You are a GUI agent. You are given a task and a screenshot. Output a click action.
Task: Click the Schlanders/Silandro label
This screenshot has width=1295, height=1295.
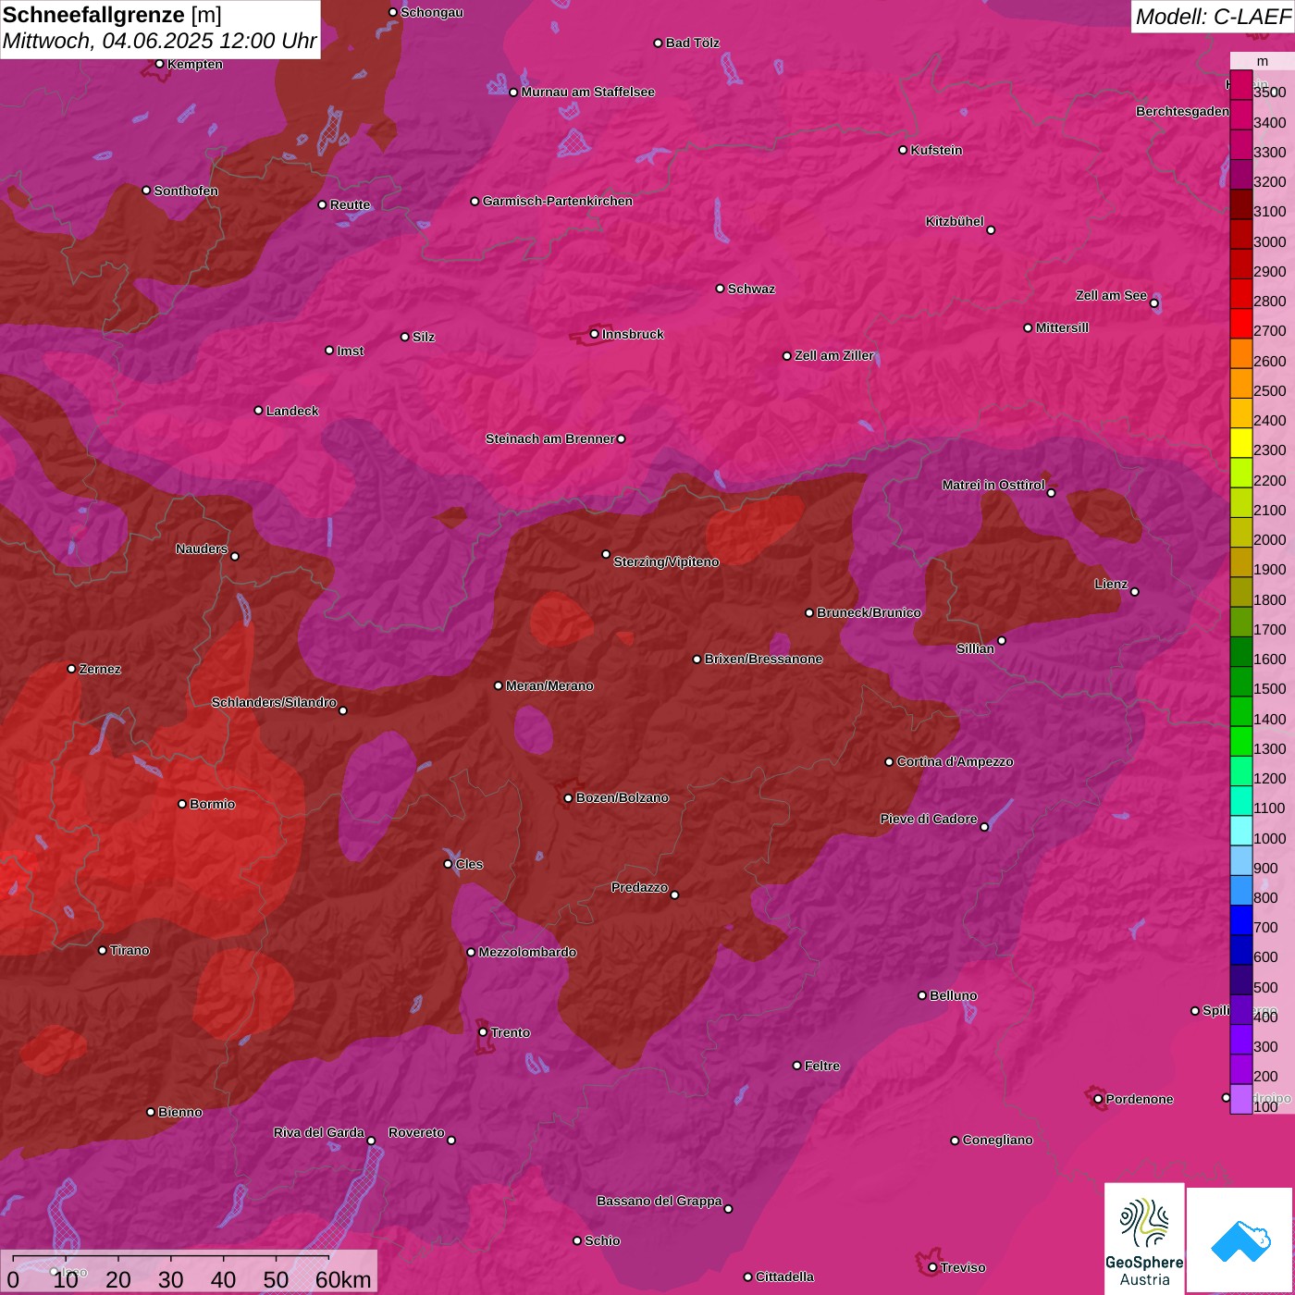pyautogui.click(x=274, y=702)
